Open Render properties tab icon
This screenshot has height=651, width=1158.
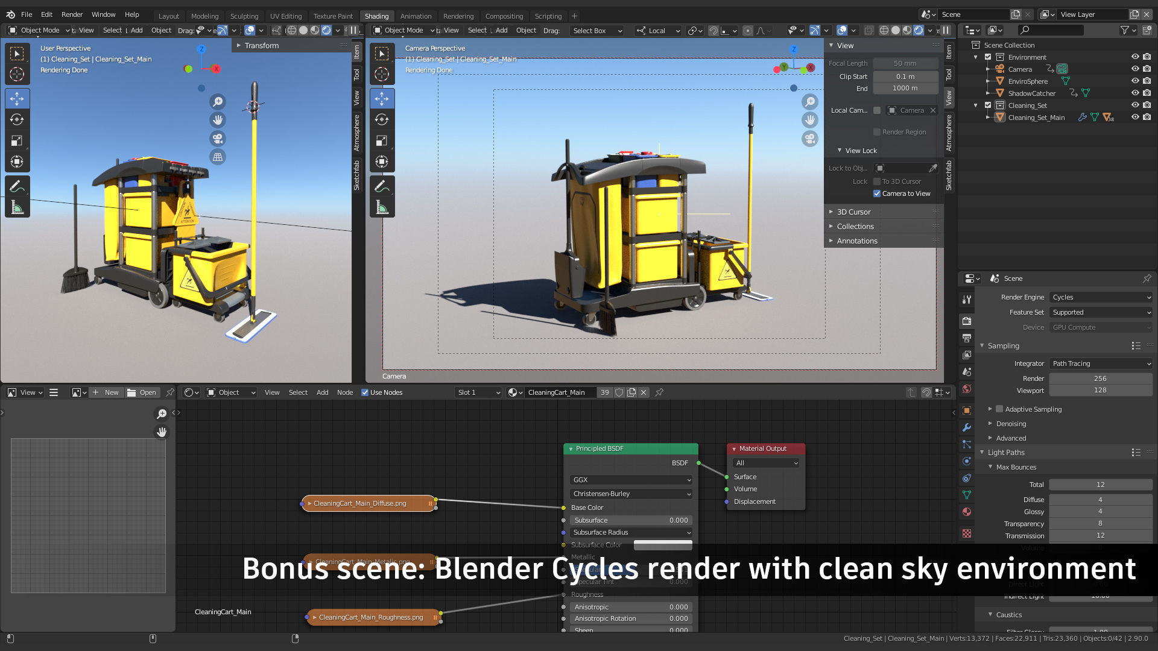click(967, 321)
